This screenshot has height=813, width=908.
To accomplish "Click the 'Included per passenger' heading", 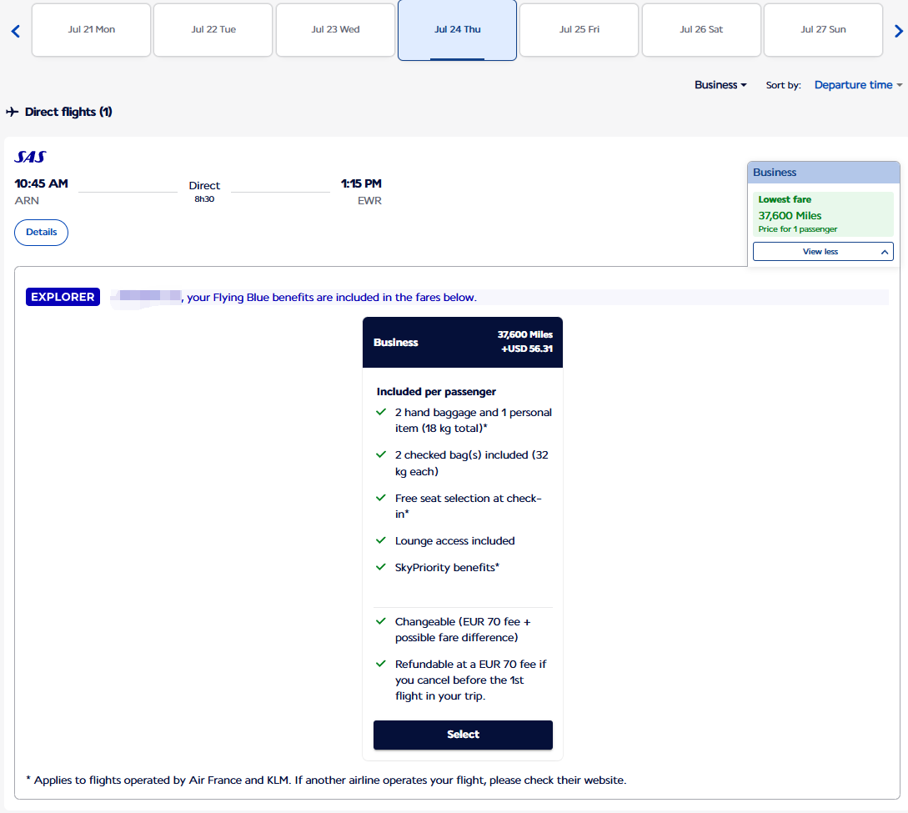I will pyautogui.click(x=436, y=391).
